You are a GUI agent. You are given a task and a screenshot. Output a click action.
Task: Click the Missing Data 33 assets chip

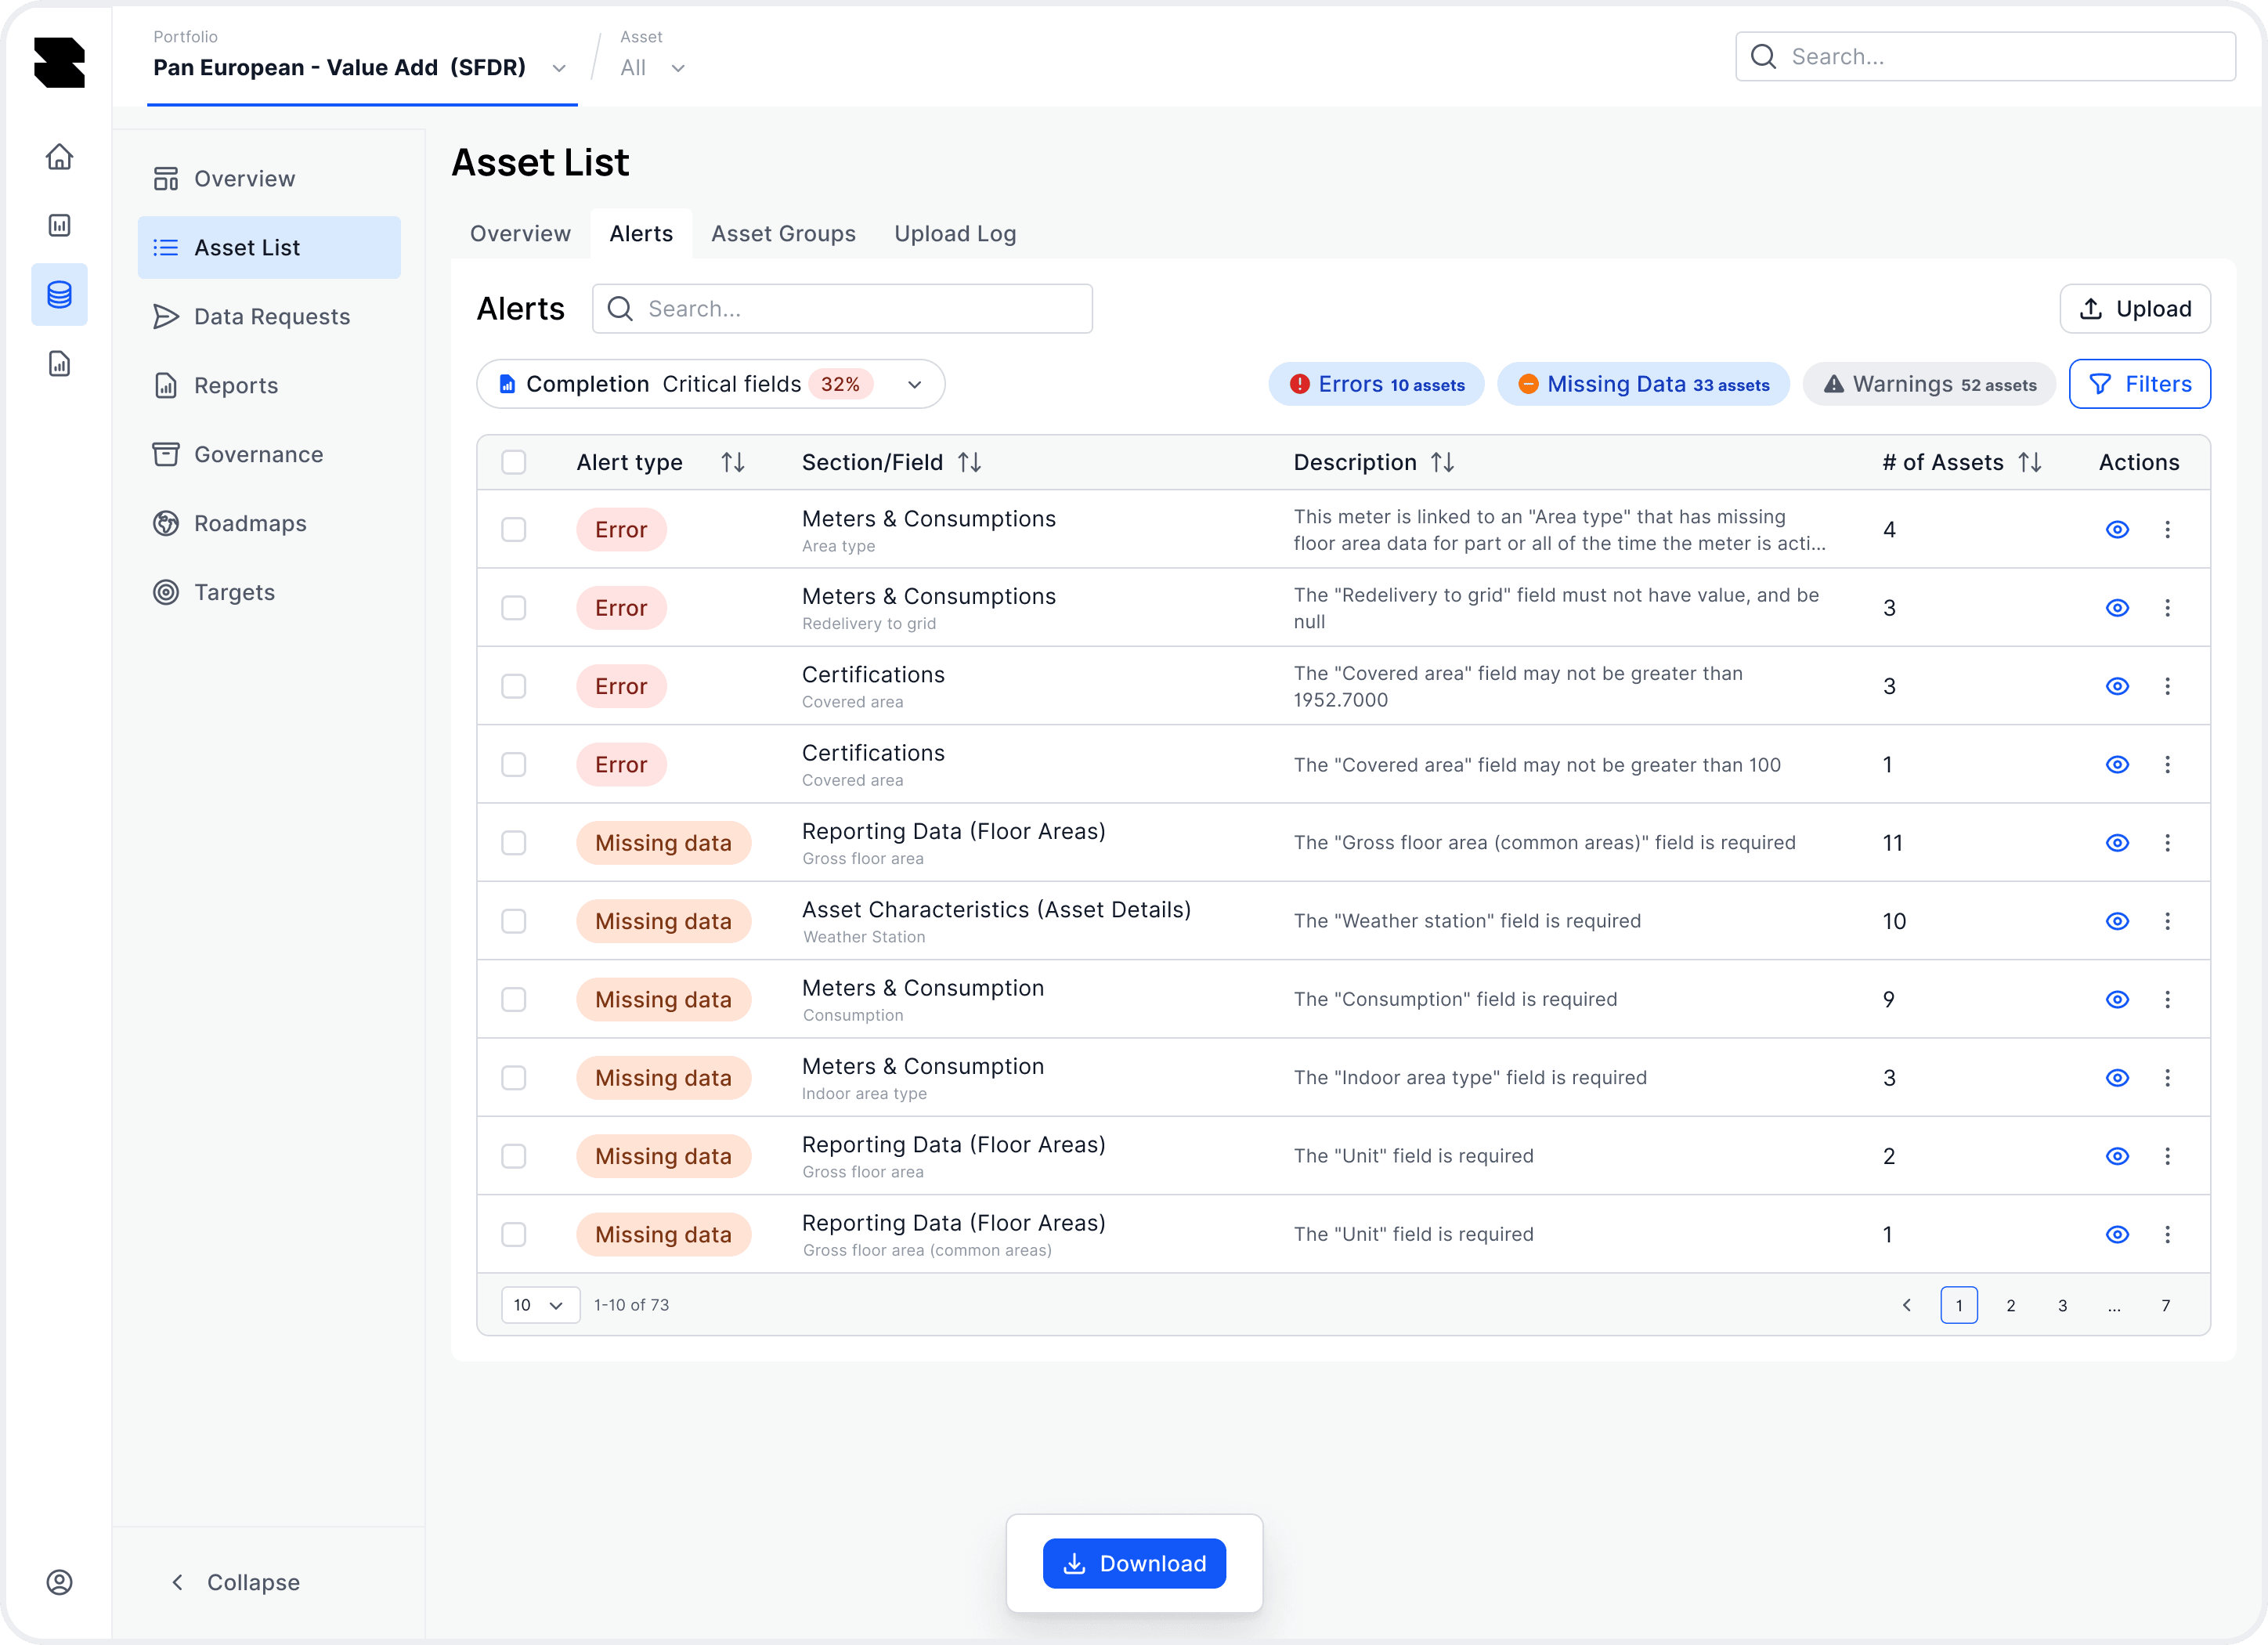pyautogui.click(x=1643, y=384)
